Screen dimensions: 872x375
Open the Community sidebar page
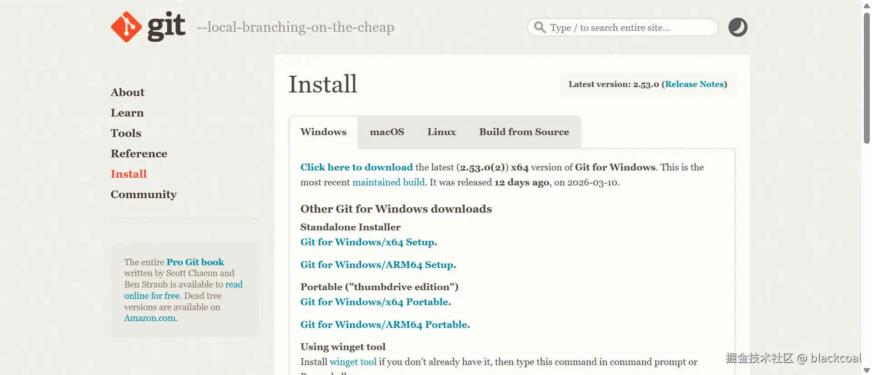tap(144, 195)
